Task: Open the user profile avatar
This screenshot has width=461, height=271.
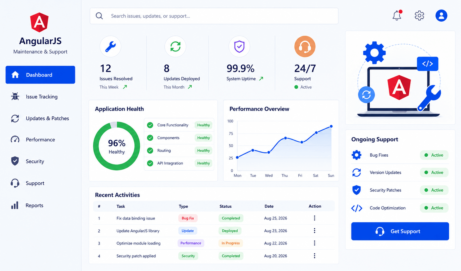Action: tap(441, 16)
